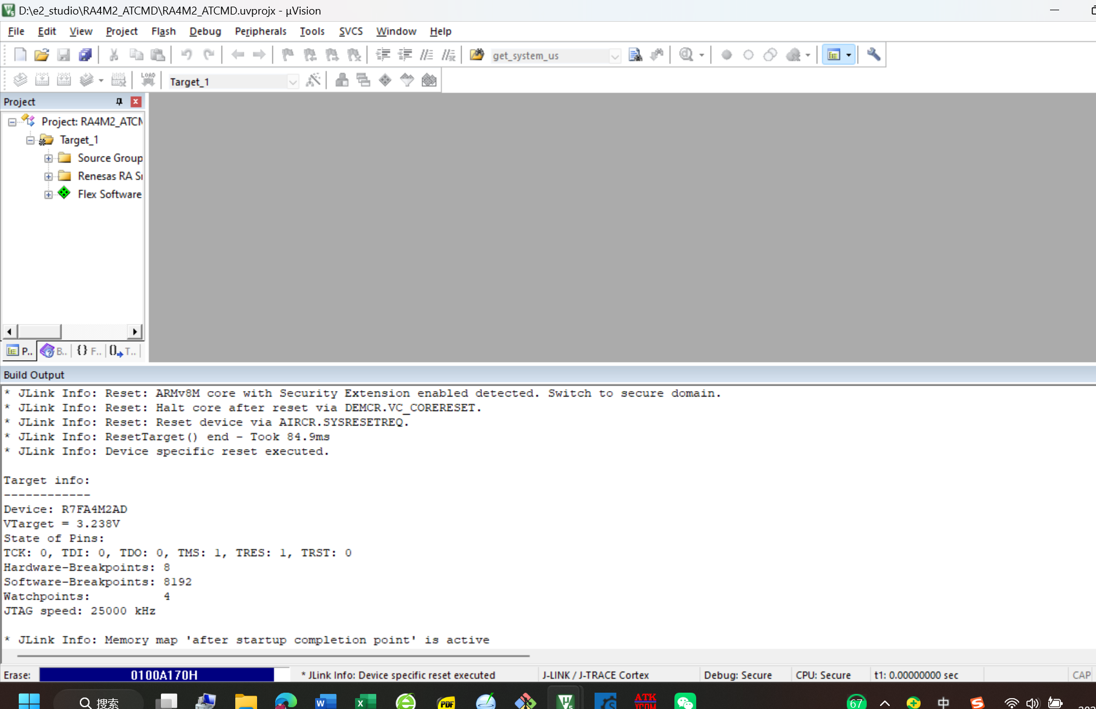Click the Save All icon

[85, 55]
